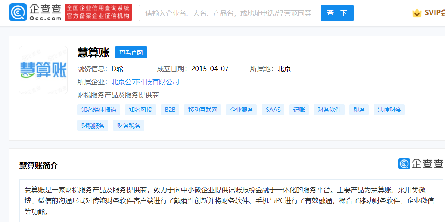Click the 财税服务产品及服务提供商 description line

pos(118,95)
